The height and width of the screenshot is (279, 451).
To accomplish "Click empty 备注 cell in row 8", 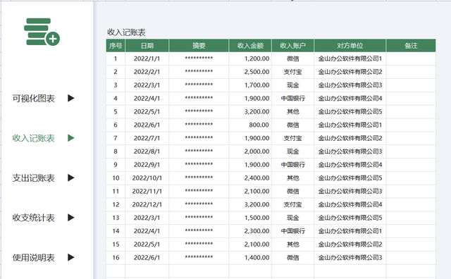I will 411,151.
